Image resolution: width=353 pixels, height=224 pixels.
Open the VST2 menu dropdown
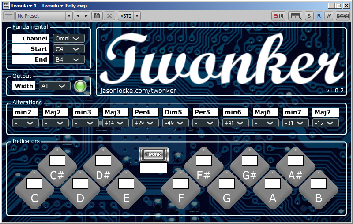129,16
